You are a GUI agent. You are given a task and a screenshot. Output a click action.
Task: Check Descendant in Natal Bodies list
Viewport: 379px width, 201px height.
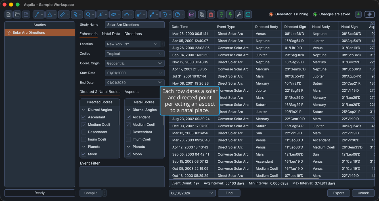128,132
